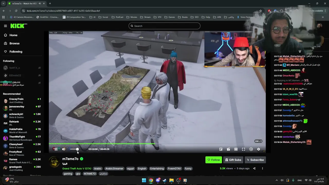This screenshot has height=185, width=329.
Task: Open Chrome tab search dropdown
Action: click(x=3, y=4)
